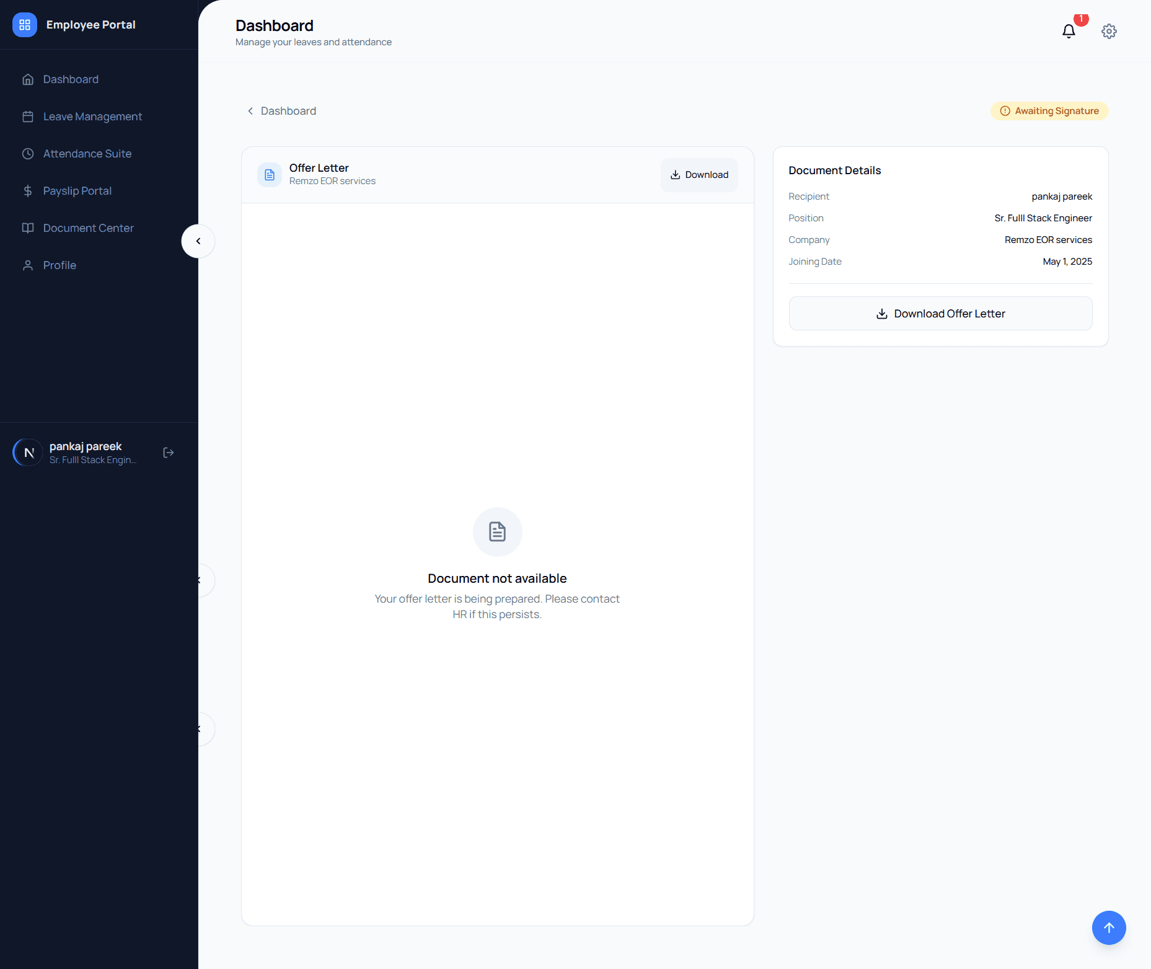Click the Attendance Suite clock icon
Screen dimensions: 1151x969
pyautogui.click(x=28, y=154)
